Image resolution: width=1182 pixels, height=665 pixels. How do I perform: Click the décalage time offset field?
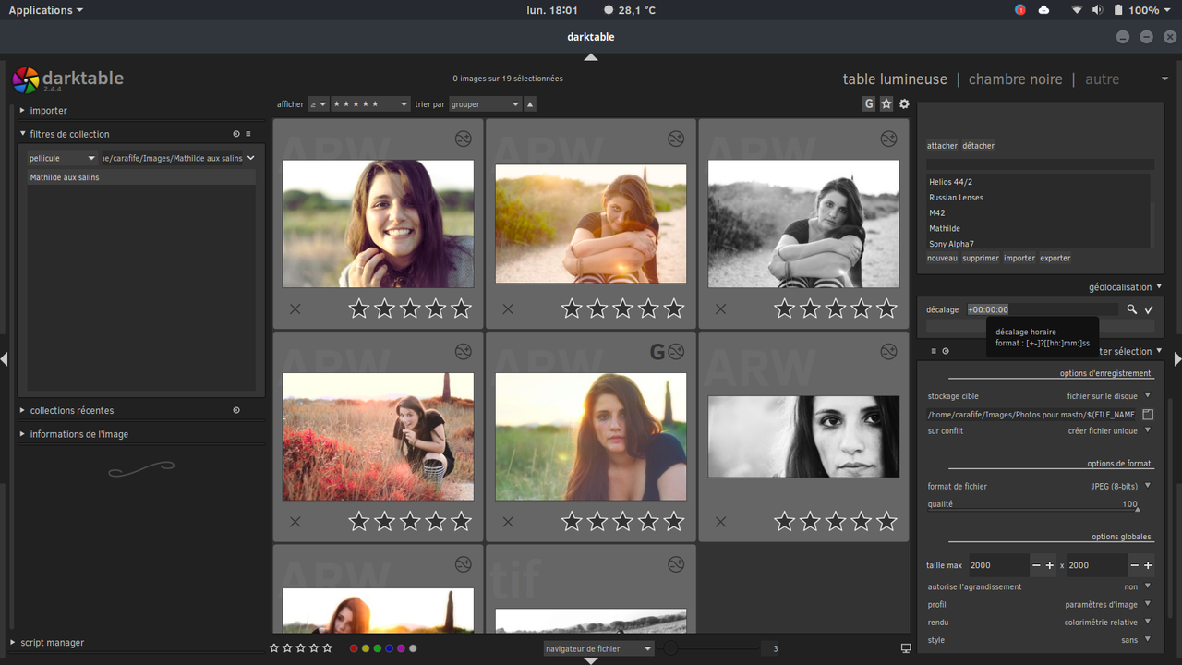pyautogui.click(x=1042, y=309)
